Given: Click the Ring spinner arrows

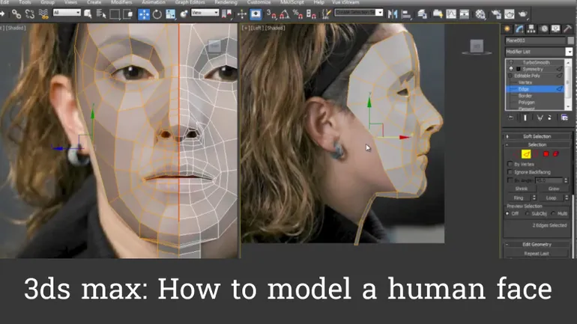Looking at the screenshot, I should (534, 198).
